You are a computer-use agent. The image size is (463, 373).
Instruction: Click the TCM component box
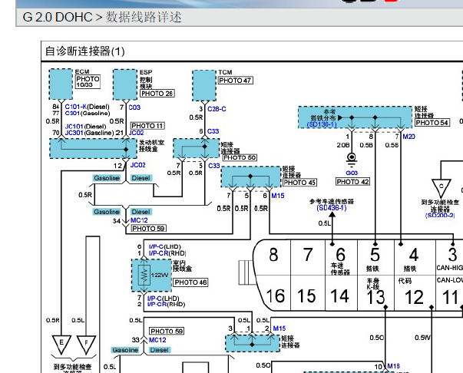(x=204, y=86)
